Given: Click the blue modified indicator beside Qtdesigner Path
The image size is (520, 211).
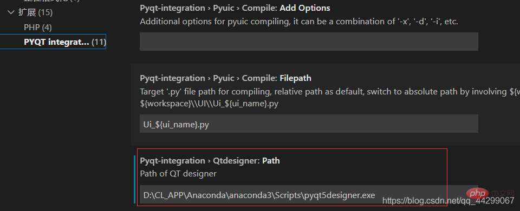Looking at the screenshot, I should point(134,179).
